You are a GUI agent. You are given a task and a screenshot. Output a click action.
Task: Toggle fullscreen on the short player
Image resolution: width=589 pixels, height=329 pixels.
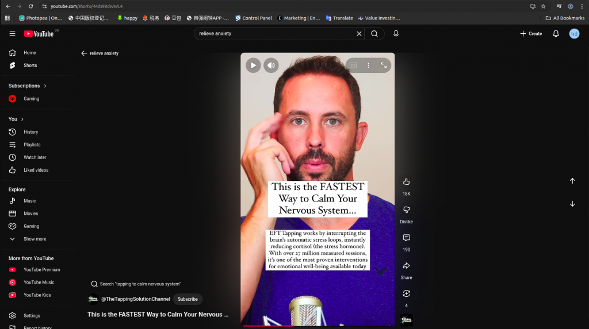(x=384, y=65)
